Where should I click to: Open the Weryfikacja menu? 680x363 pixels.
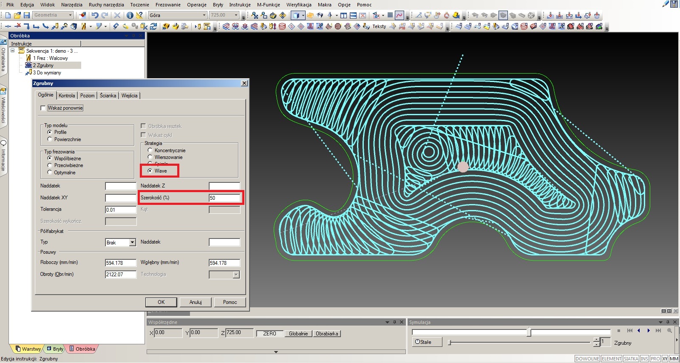pos(299,5)
